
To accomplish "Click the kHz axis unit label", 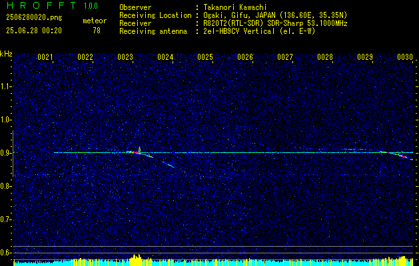I will coord(6,55).
